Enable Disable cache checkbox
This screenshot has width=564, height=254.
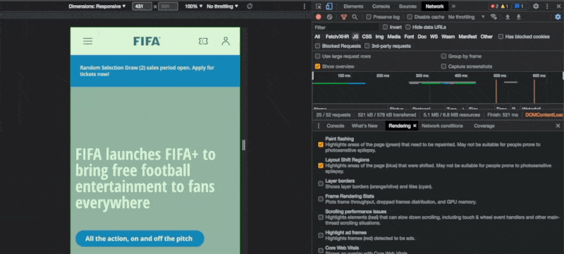tap(410, 17)
